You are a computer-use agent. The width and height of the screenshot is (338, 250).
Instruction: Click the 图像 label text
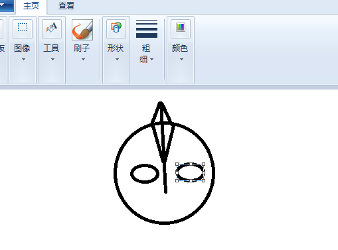(22, 48)
